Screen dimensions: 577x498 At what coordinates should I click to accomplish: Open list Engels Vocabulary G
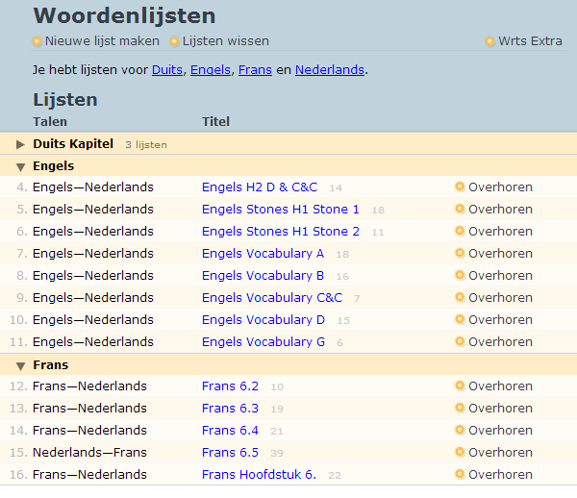click(263, 341)
